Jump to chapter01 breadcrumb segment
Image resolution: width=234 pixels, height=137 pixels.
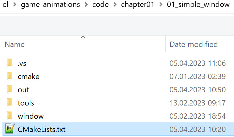(x=138, y=5)
